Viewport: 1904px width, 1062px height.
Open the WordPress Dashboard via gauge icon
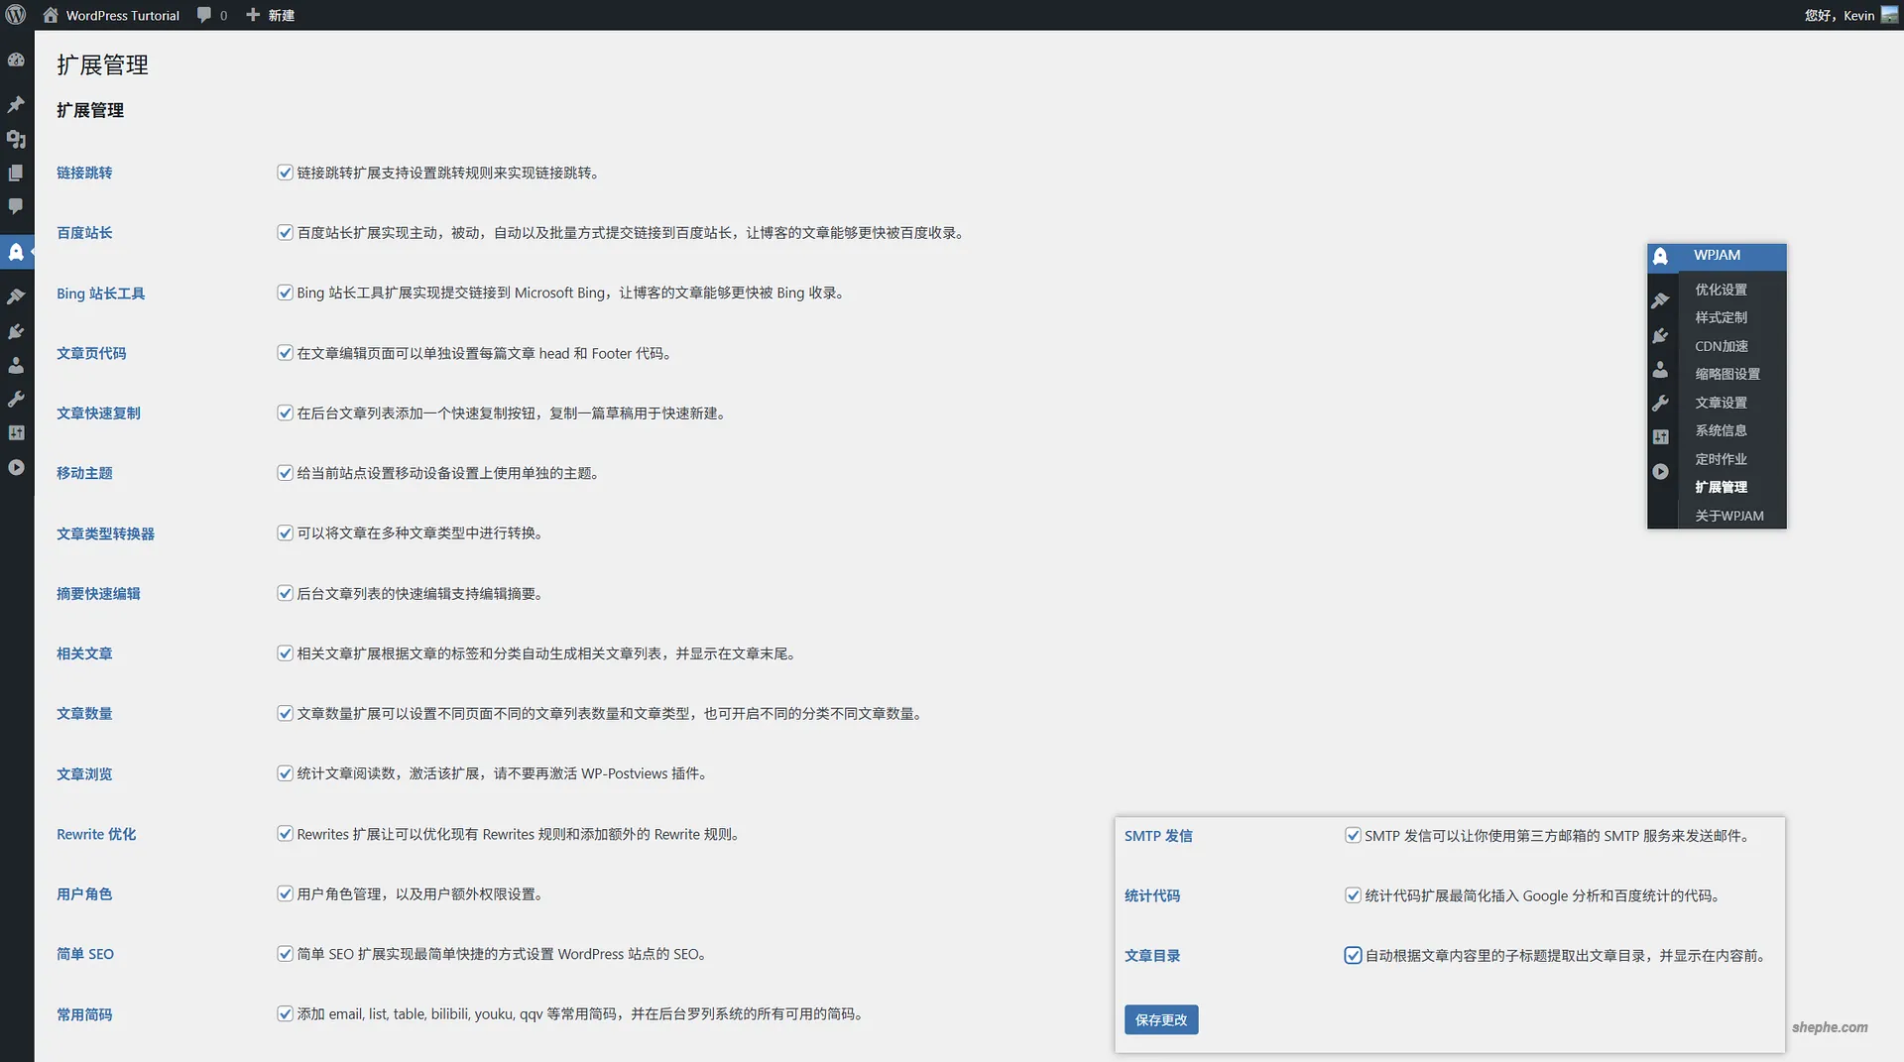coord(16,59)
